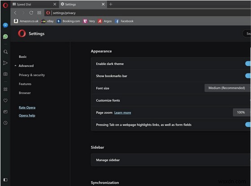Open the Page zoom 100% dropdown

click(242, 112)
